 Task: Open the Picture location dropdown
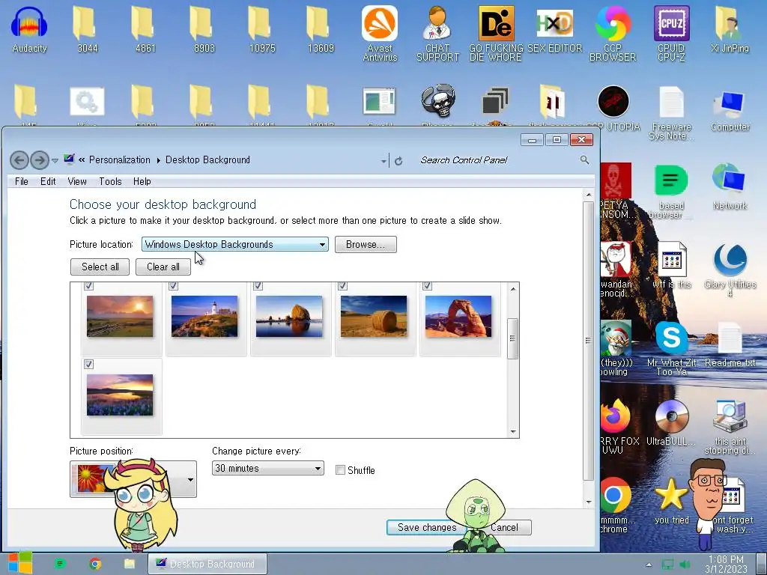[x=234, y=244]
